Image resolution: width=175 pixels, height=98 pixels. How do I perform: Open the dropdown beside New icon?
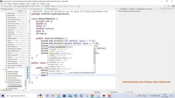(x=3, y=6)
